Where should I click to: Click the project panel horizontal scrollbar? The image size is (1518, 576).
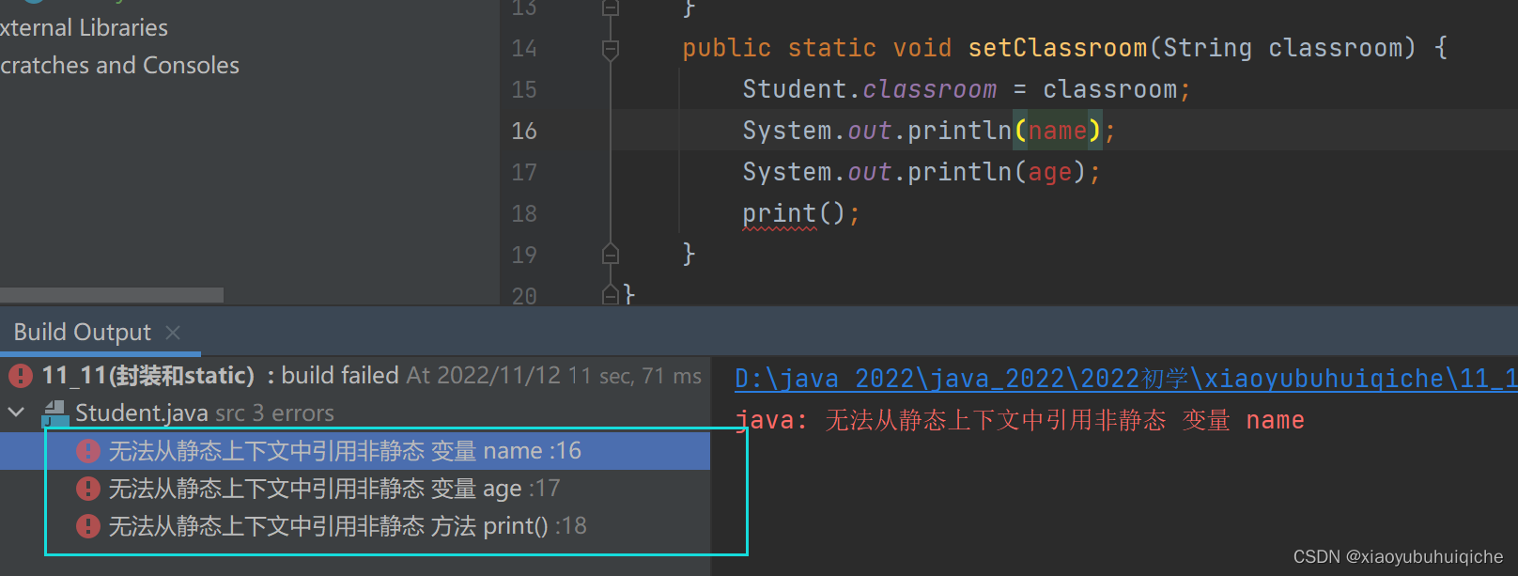click(x=112, y=295)
